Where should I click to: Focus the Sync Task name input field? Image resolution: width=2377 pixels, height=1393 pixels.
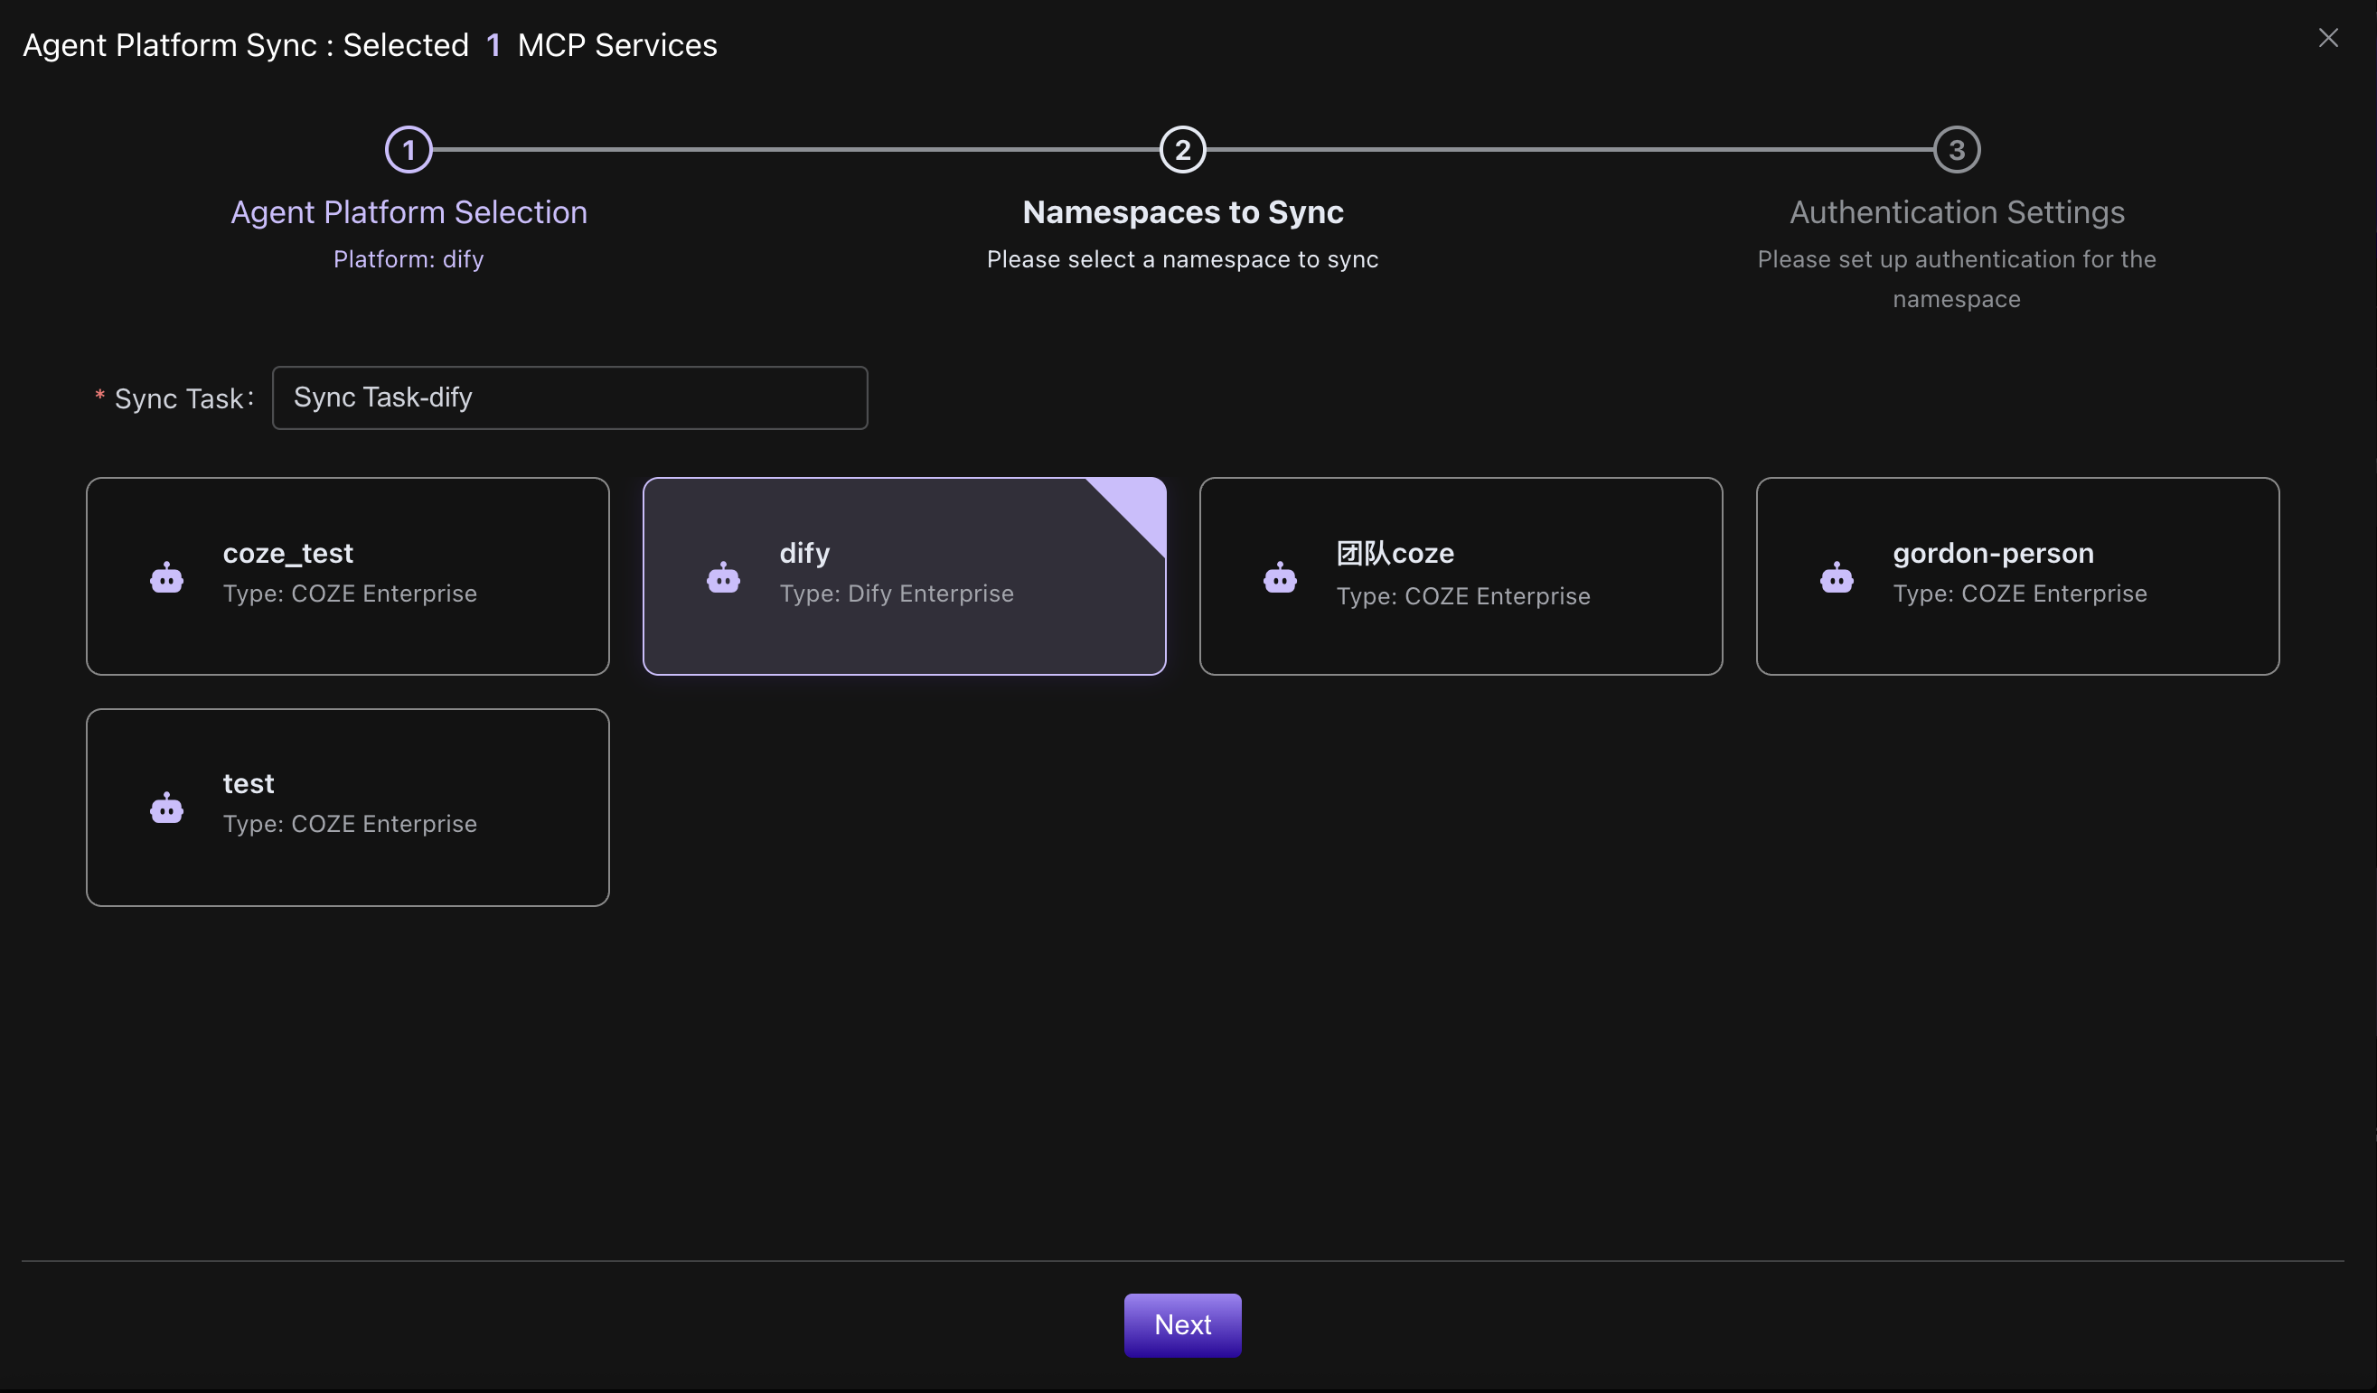(568, 397)
